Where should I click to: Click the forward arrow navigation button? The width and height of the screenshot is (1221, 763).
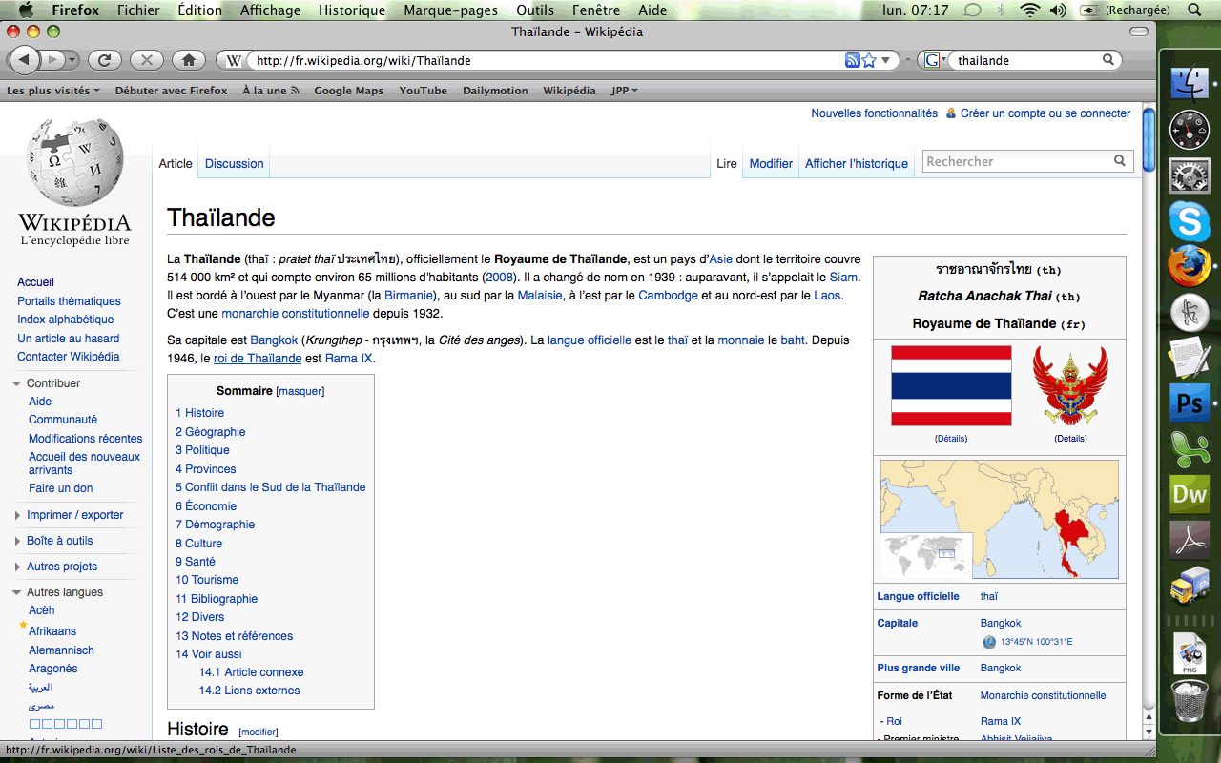pyautogui.click(x=52, y=60)
